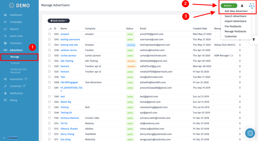Open three-dot menu for vaibhav verma row
This screenshot has height=141, width=258.
click(x=240, y=50)
